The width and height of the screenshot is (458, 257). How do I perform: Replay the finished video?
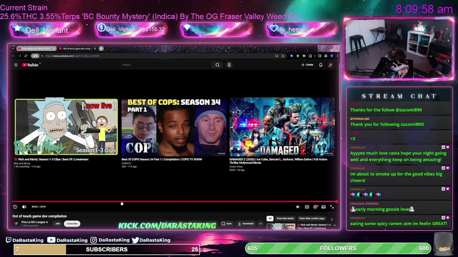(15, 207)
